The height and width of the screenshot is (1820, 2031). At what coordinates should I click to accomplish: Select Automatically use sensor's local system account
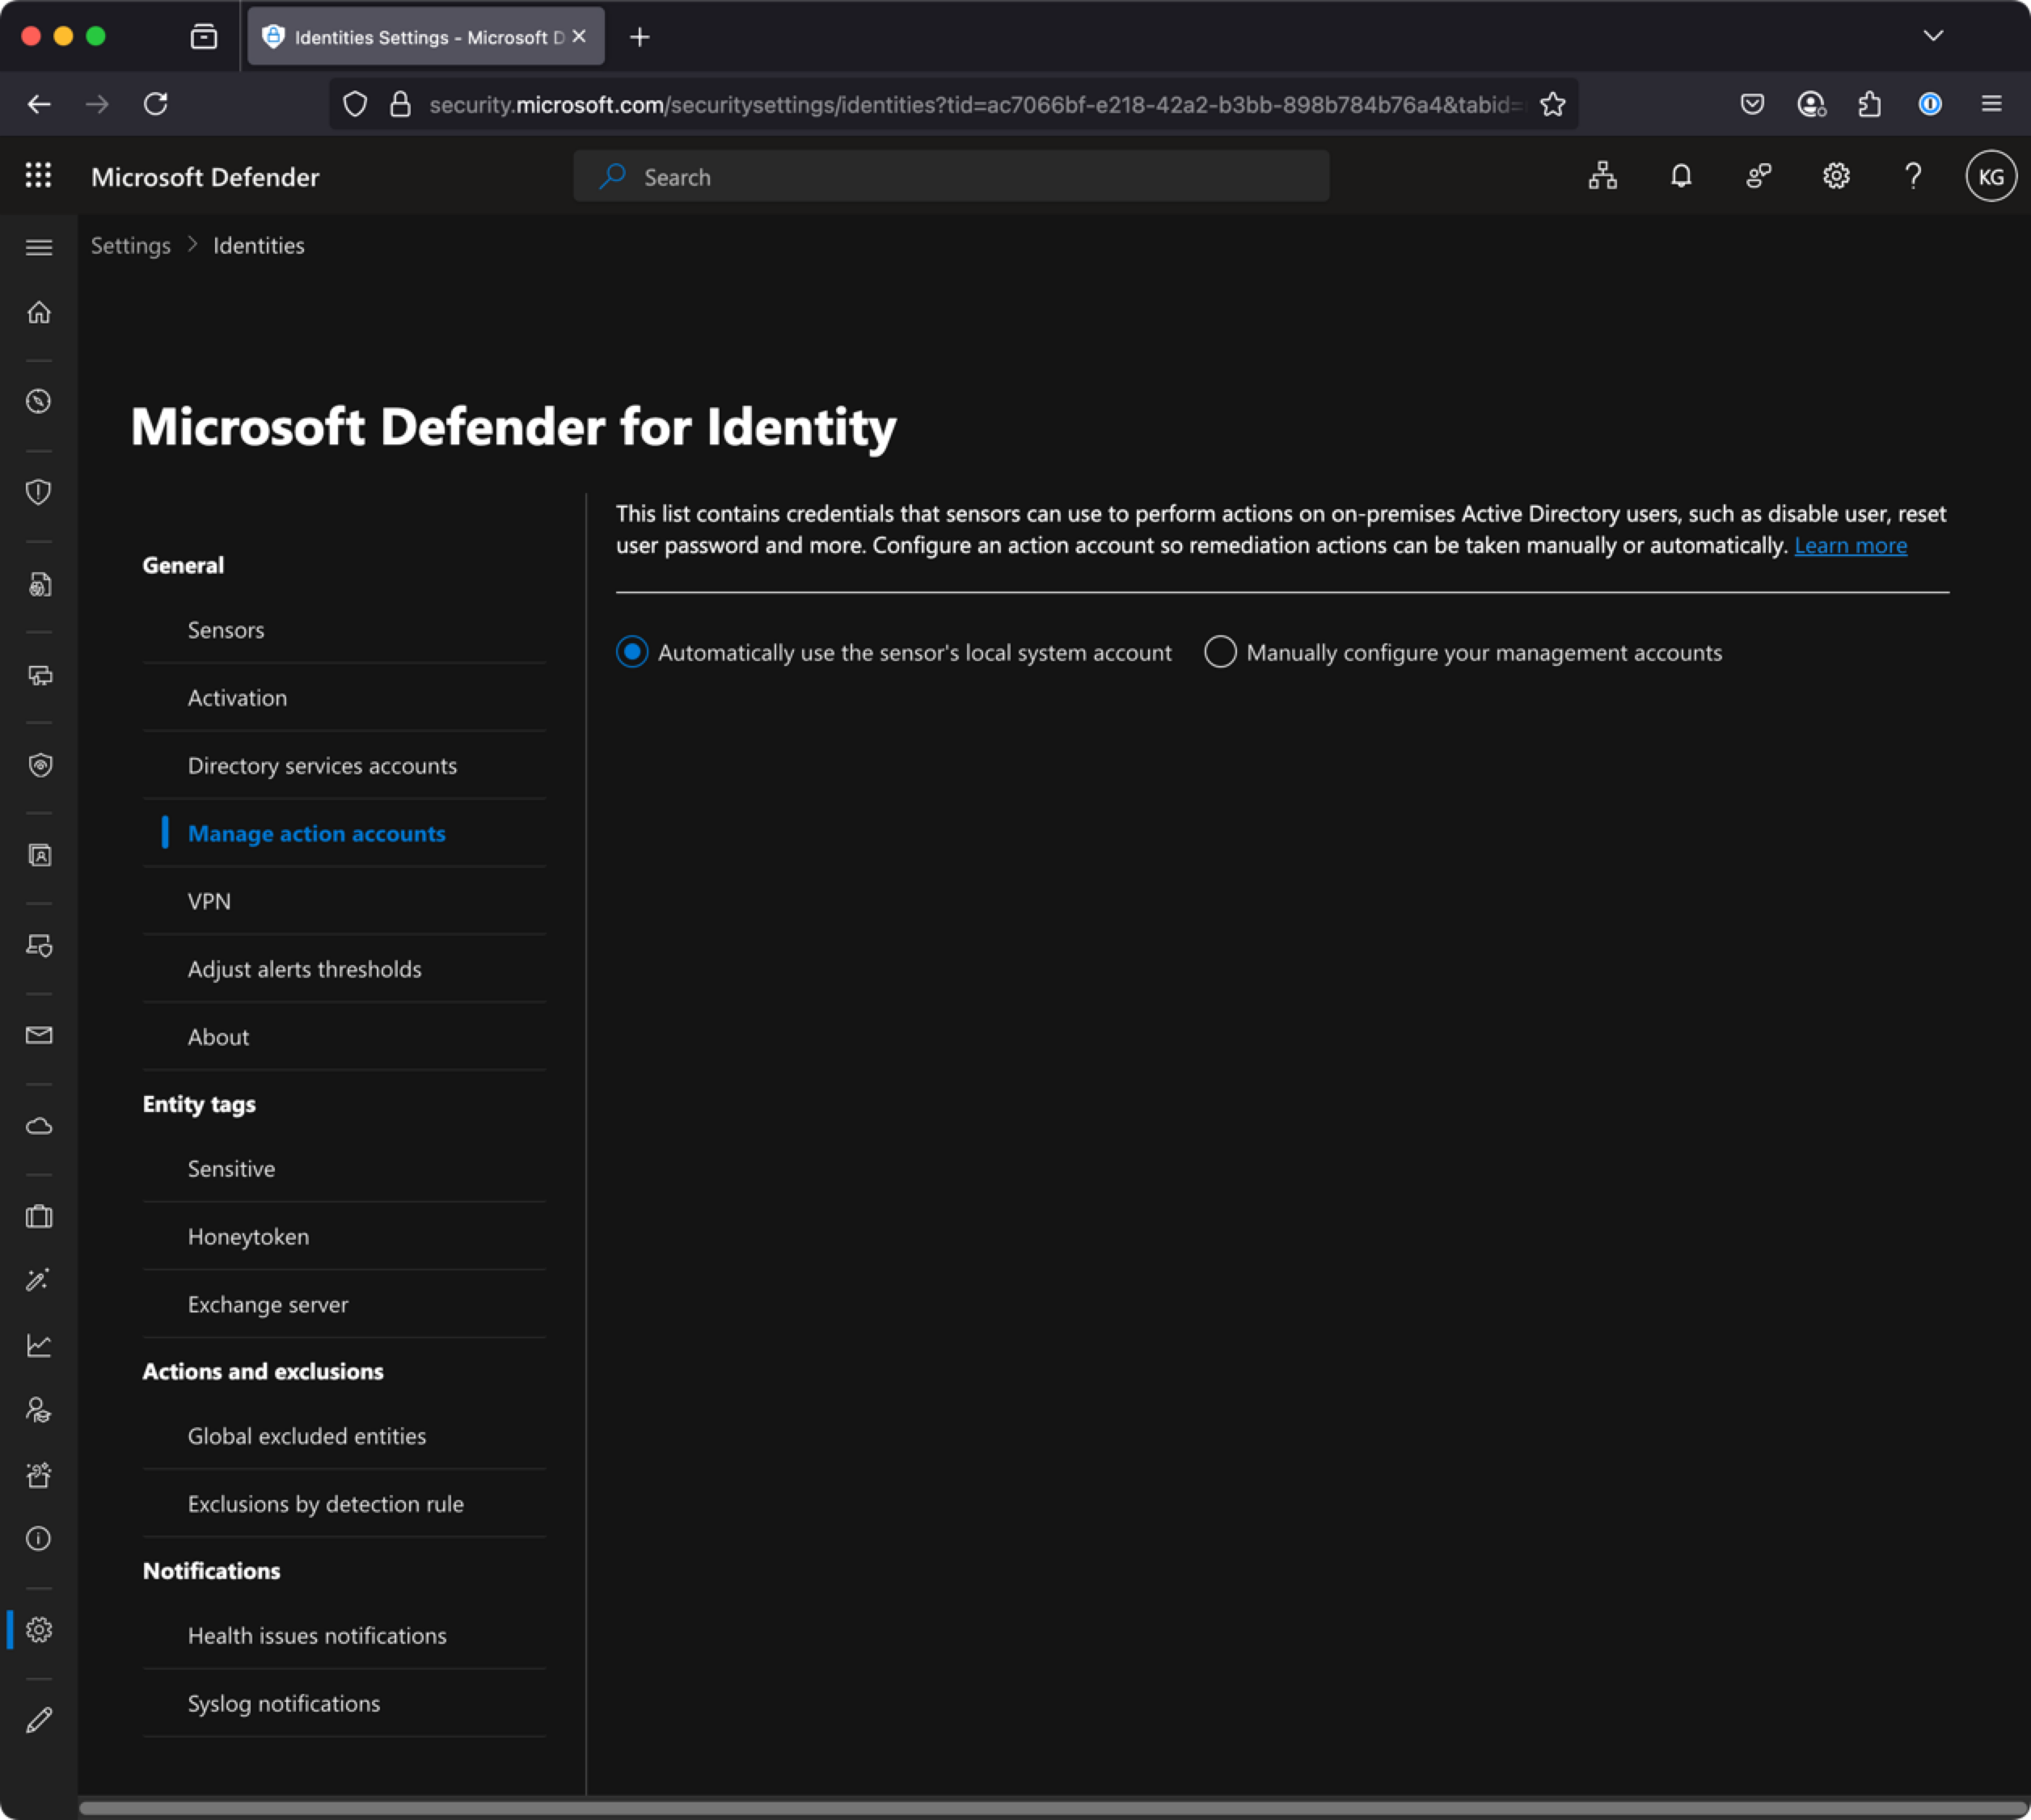point(632,652)
